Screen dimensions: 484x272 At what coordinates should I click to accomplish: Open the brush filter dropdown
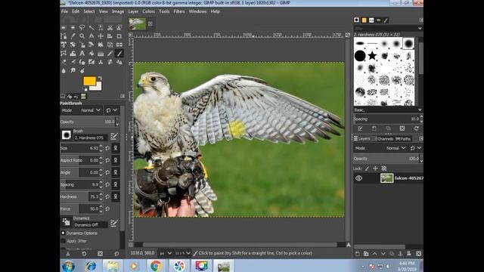388,28
